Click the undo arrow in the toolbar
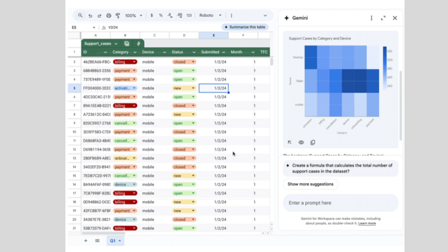 (x=90, y=16)
